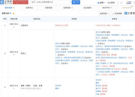Click the 序号 column header

pos(5,19)
